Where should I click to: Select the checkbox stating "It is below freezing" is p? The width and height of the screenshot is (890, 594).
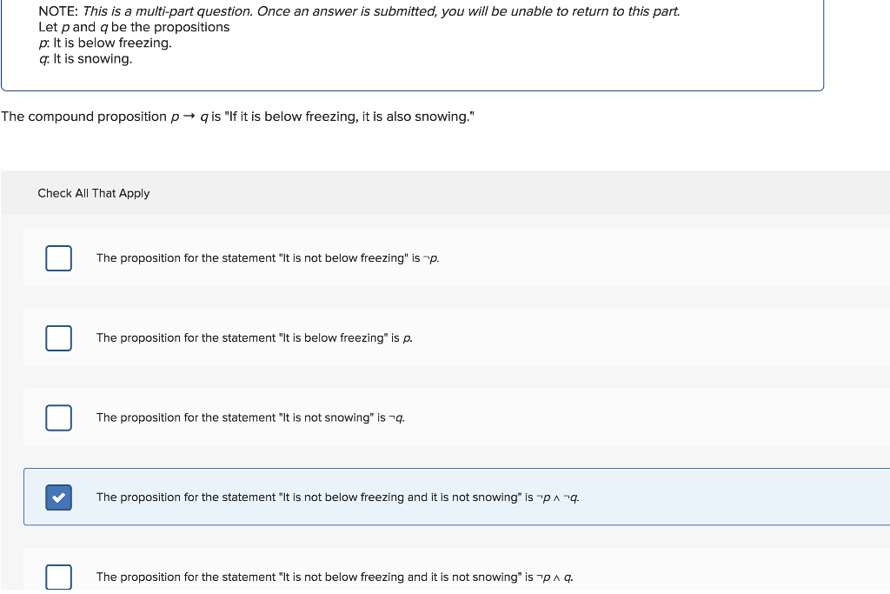pyautogui.click(x=58, y=338)
